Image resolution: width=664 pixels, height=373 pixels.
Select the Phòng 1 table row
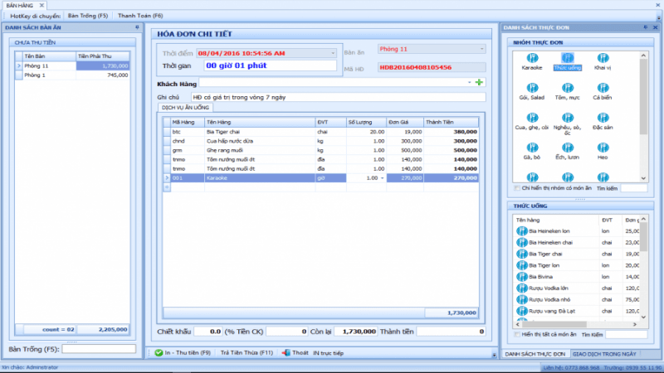72,75
